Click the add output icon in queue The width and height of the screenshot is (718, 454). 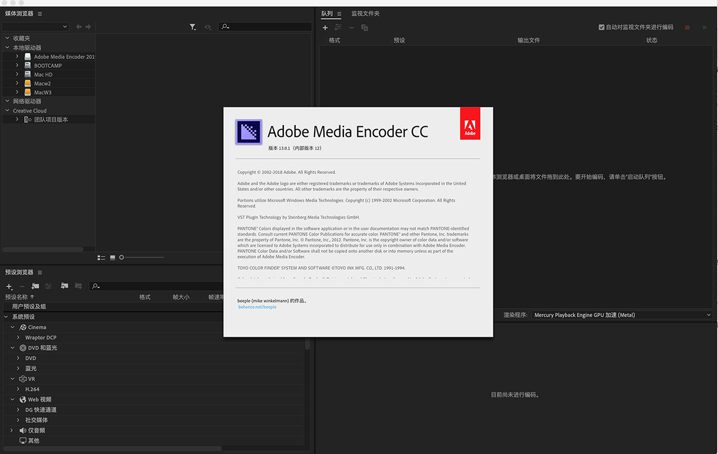pos(338,27)
